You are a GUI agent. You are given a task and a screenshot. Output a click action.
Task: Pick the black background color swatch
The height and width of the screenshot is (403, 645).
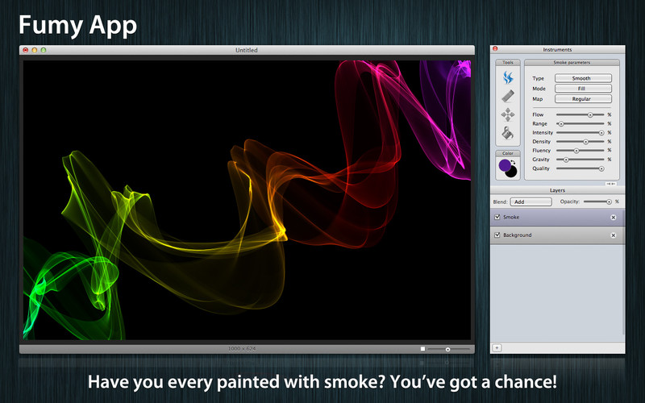(x=512, y=172)
